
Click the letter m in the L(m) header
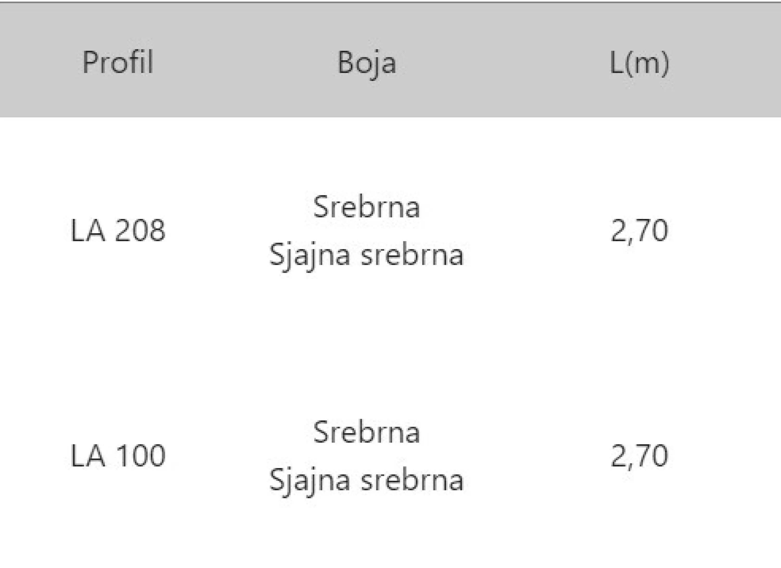click(644, 64)
